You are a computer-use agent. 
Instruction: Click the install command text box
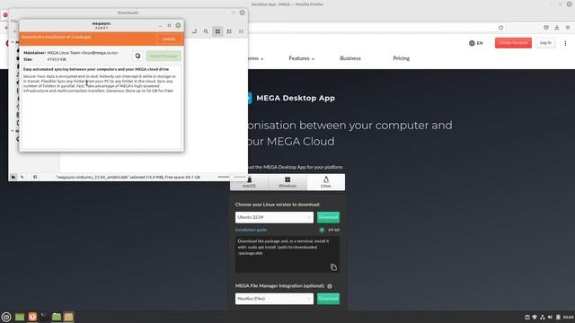tap(287, 254)
